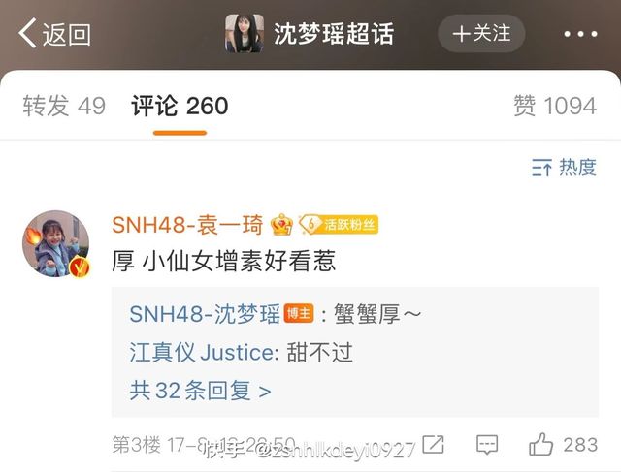Share the comment via forward icon
The image size is (621, 472).
pyautogui.click(x=434, y=444)
